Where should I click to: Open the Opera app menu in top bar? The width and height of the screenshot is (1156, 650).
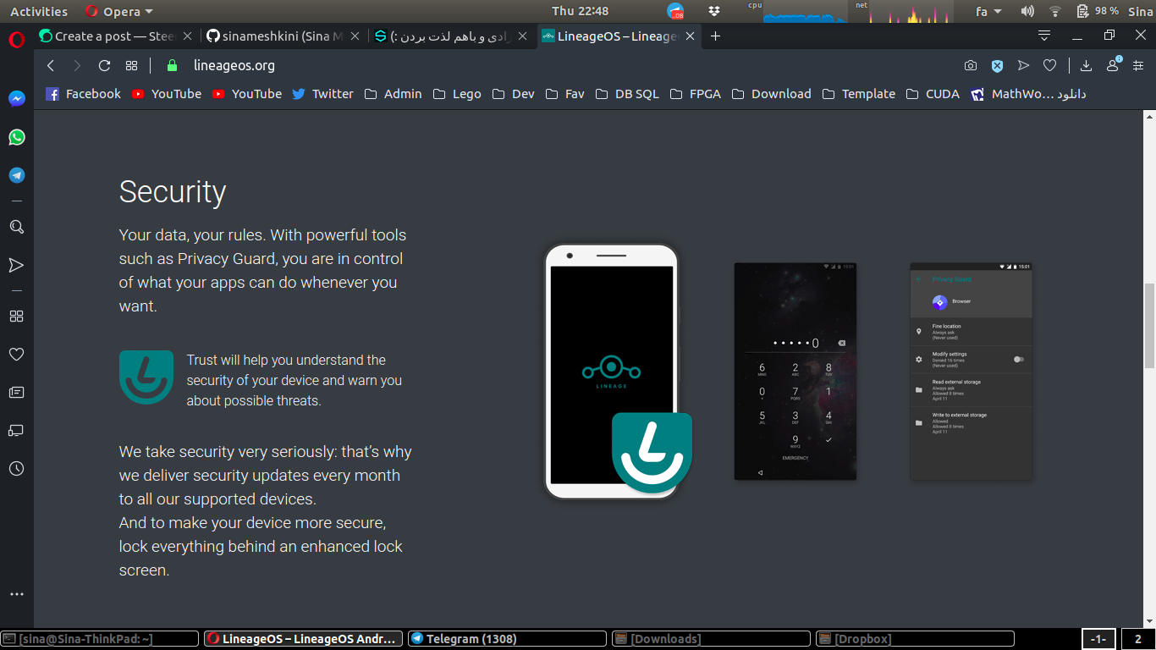[119, 11]
